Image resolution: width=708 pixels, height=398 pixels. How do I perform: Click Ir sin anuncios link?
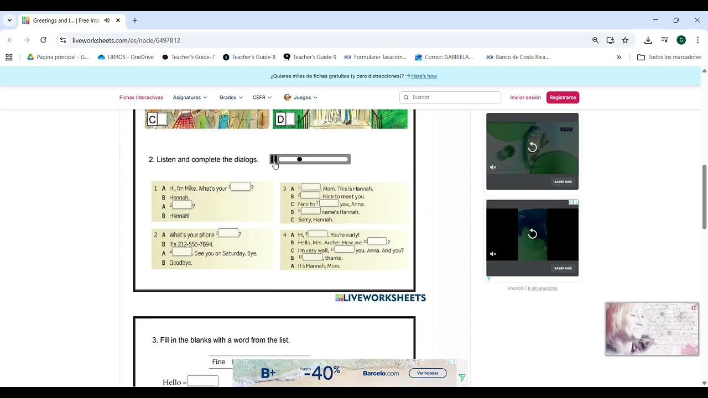pyautogui.click(x=543, y=288)
